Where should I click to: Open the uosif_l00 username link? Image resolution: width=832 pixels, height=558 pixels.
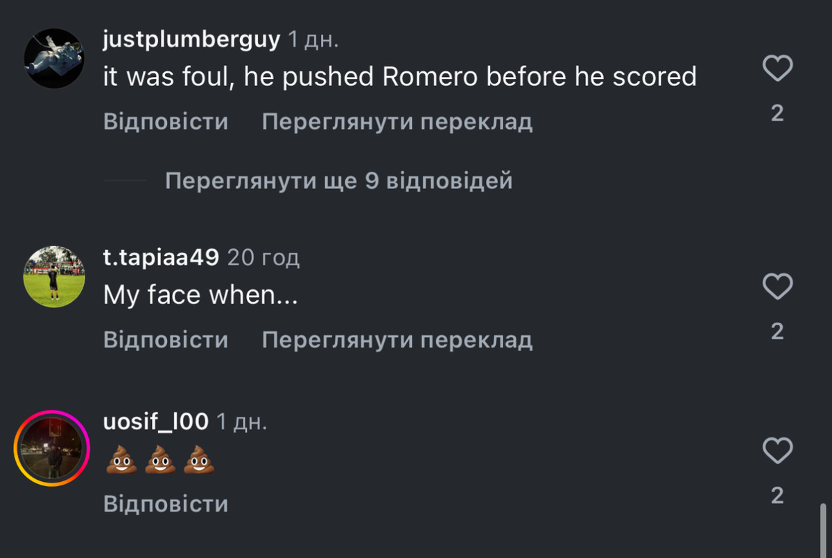coord(156,422)
